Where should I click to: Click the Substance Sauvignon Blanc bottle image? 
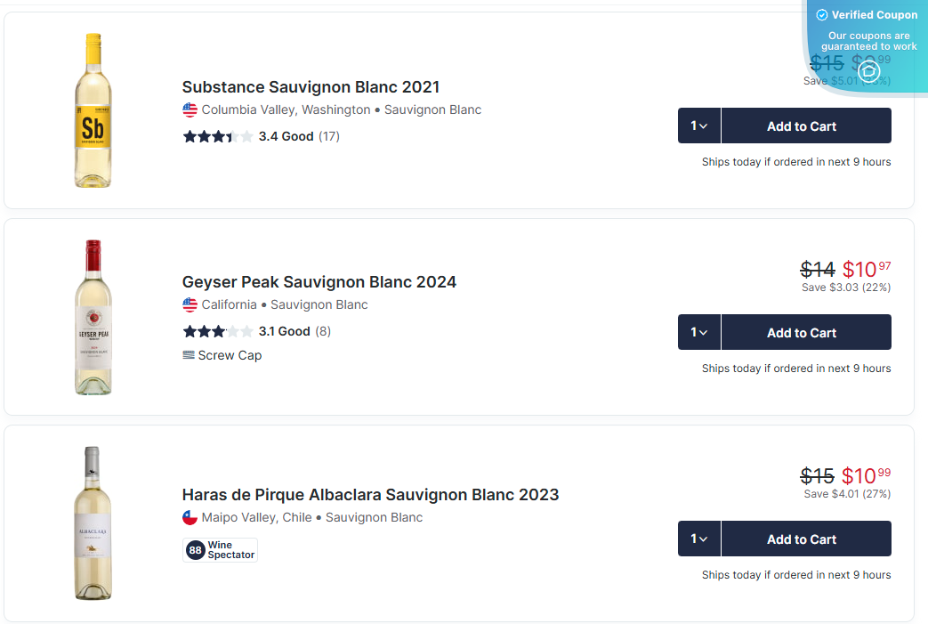(x=93, y=110)
